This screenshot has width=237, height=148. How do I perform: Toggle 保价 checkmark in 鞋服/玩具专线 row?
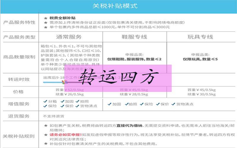[x=158, y=104]
